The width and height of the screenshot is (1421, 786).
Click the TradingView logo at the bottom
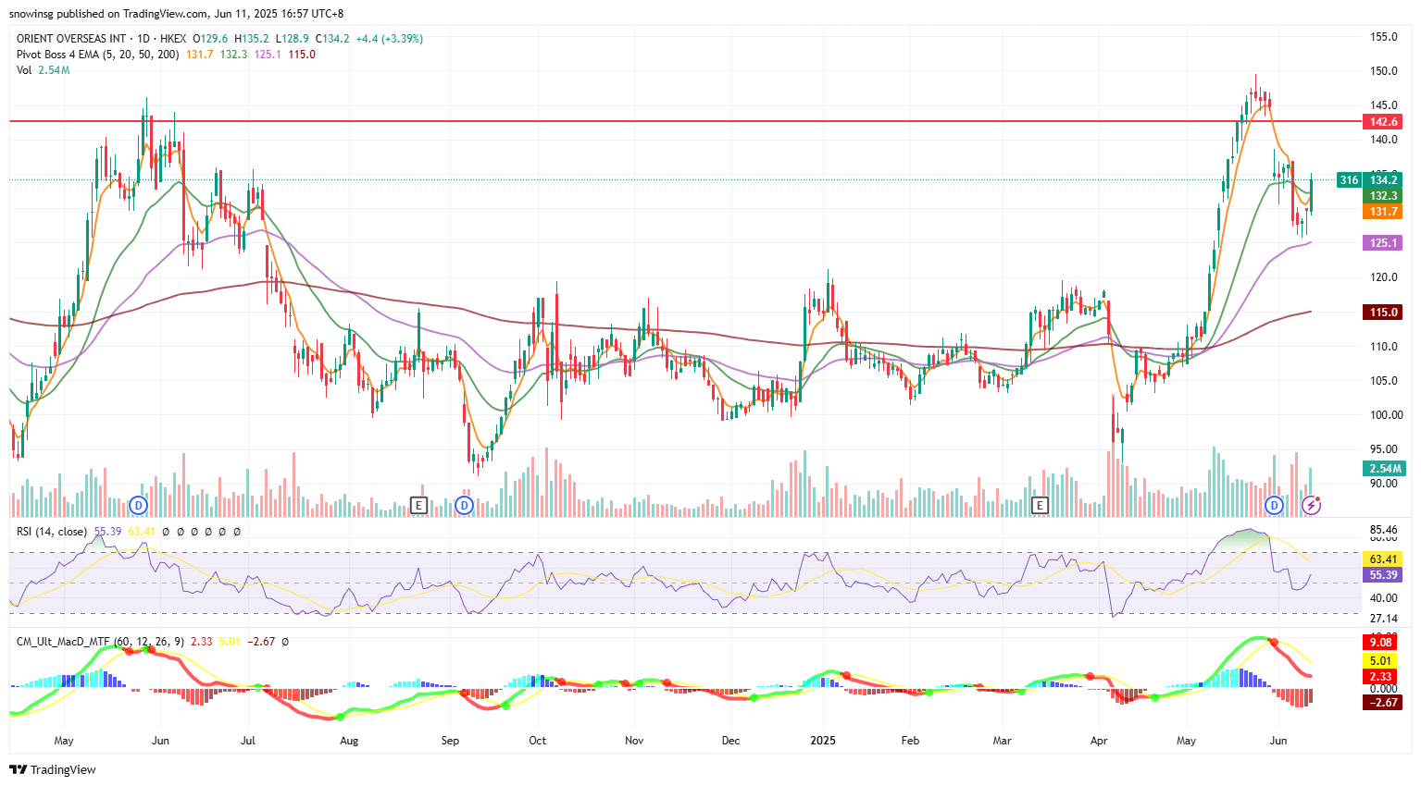pos(53,769)
